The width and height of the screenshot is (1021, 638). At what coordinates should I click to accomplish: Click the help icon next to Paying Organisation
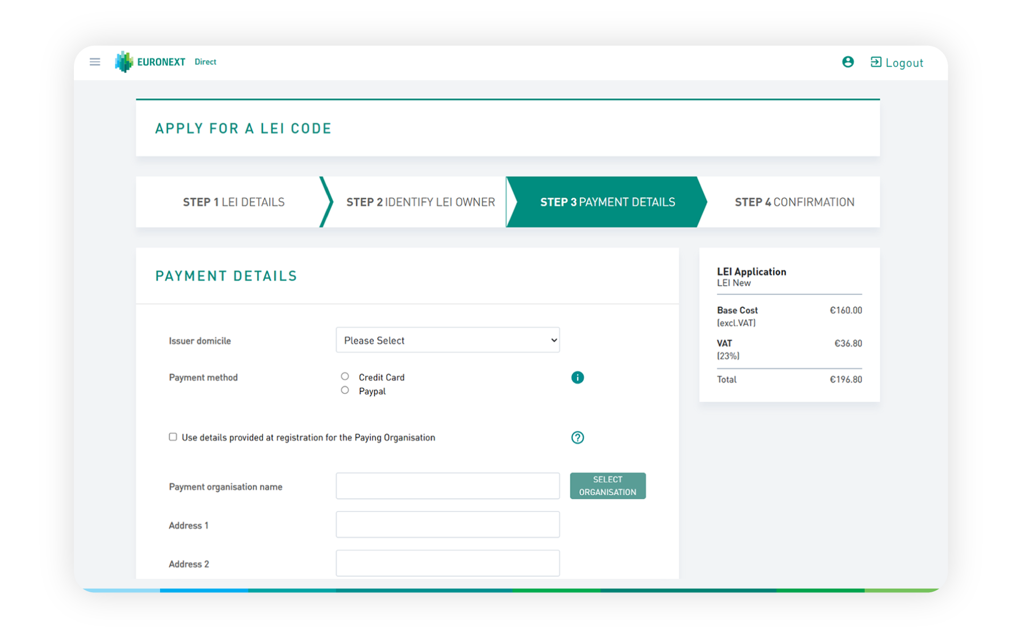[578, 438]
